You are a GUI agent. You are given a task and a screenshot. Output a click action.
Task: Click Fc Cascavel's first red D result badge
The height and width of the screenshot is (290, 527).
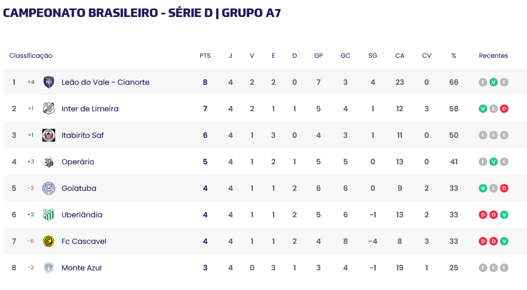coord(483,241)
